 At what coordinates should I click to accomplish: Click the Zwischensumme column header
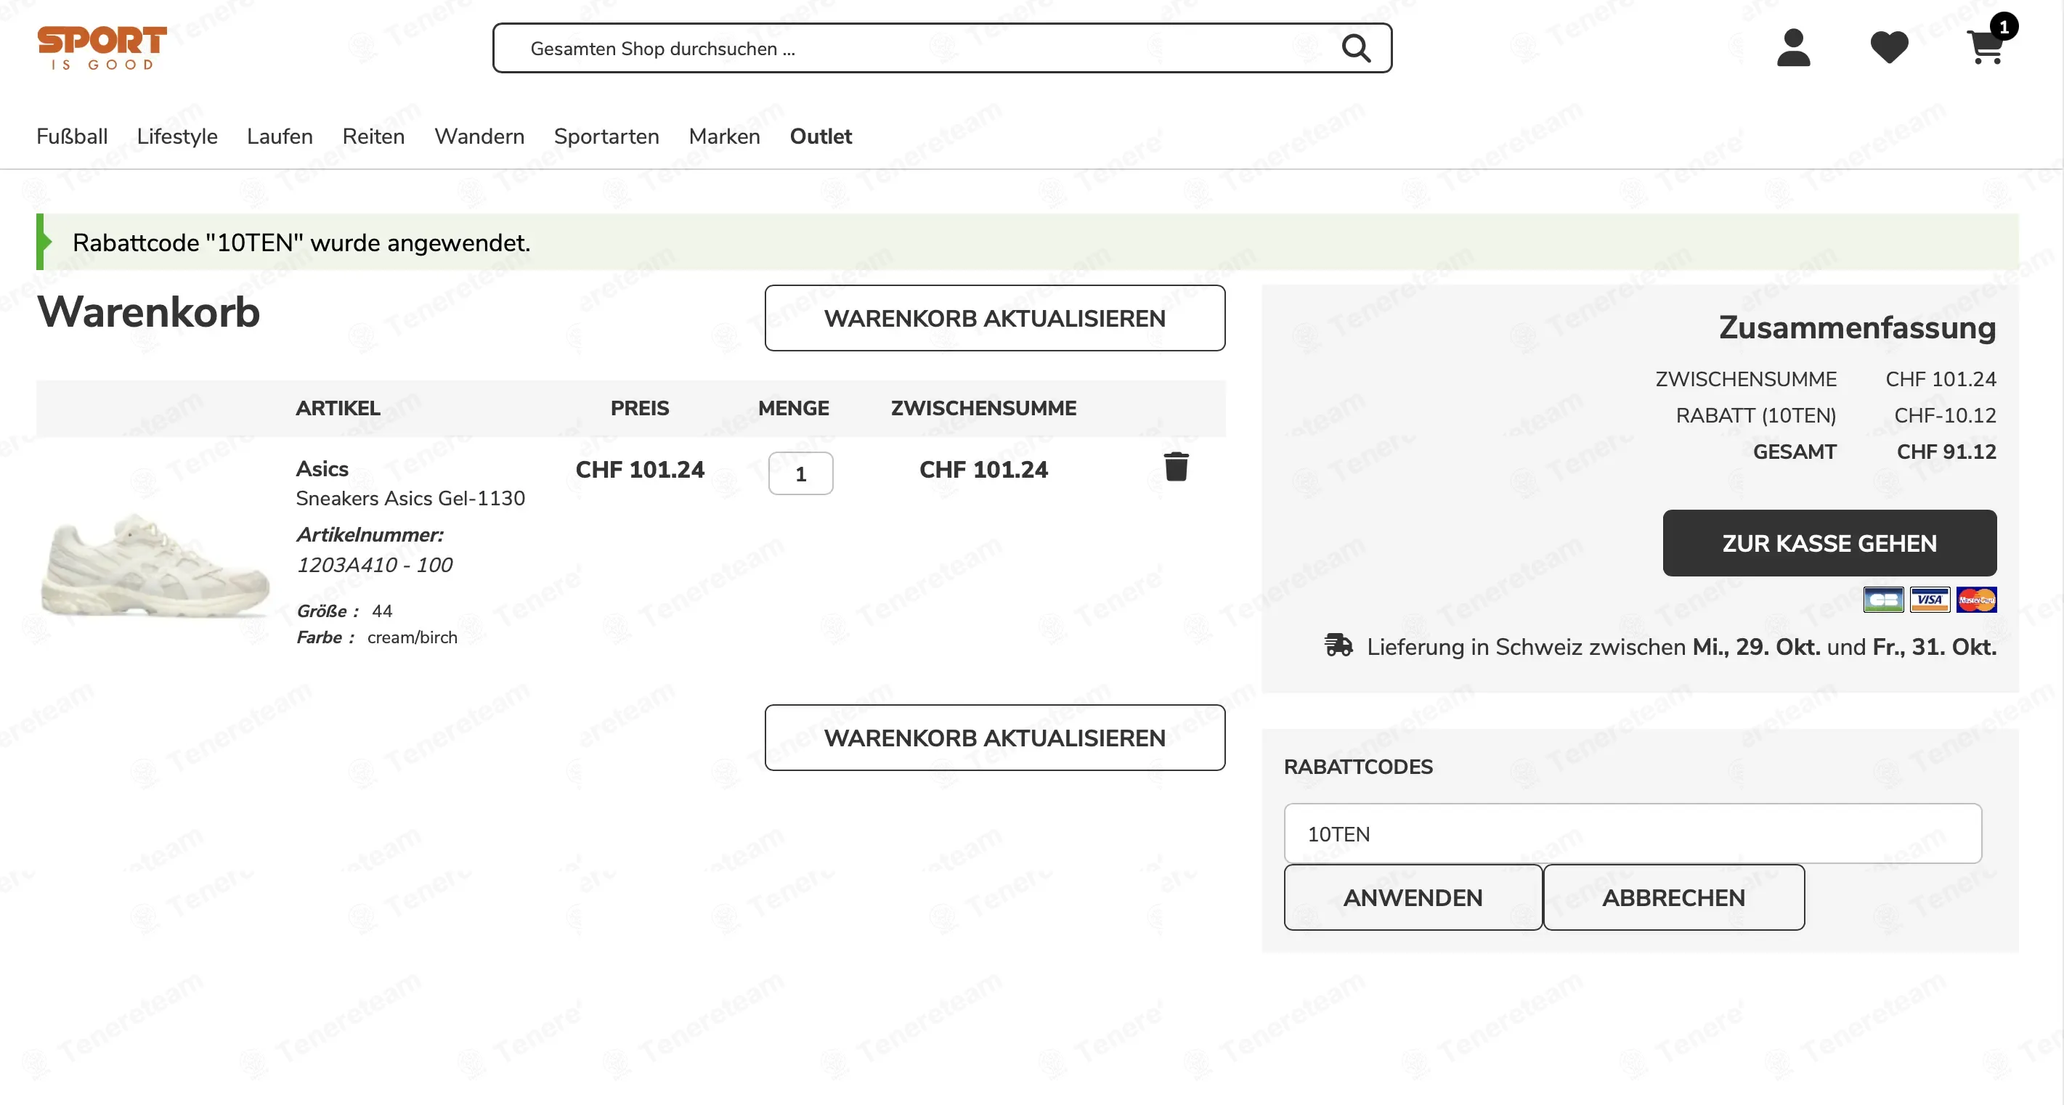(983, 407)
